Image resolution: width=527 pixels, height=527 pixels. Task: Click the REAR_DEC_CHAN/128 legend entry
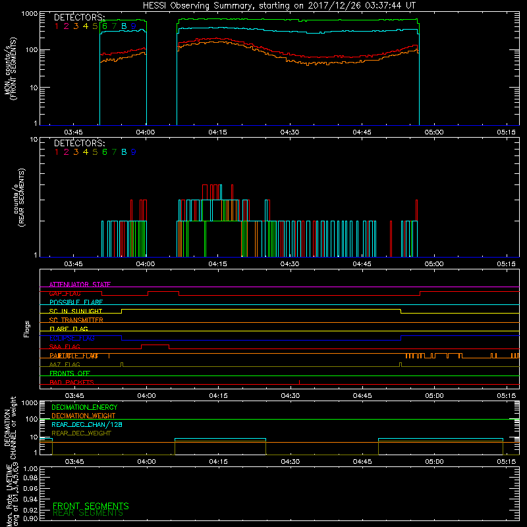pos(87,424)
